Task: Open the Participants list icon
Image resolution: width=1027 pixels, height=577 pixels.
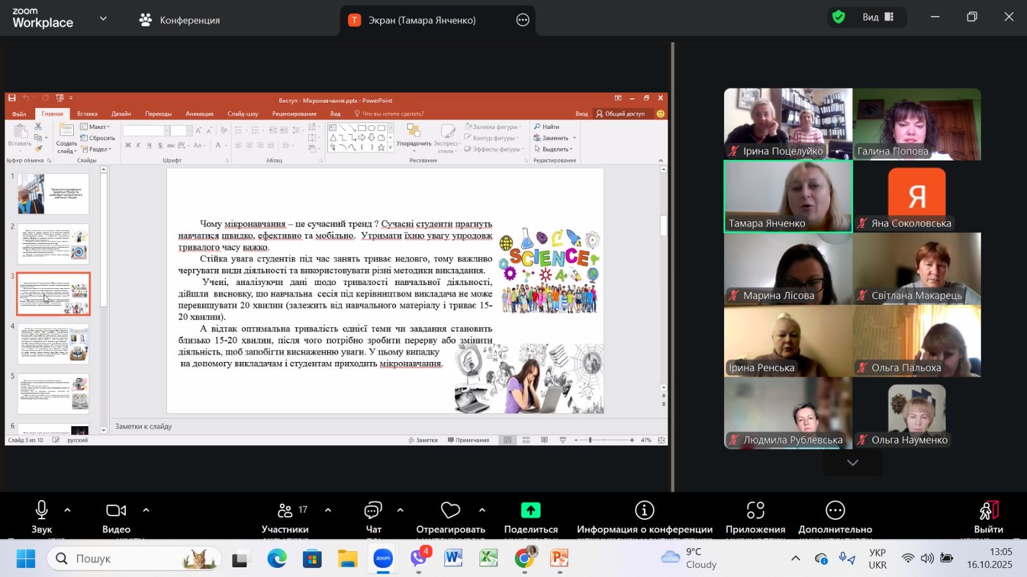Action: pos(285,511)
